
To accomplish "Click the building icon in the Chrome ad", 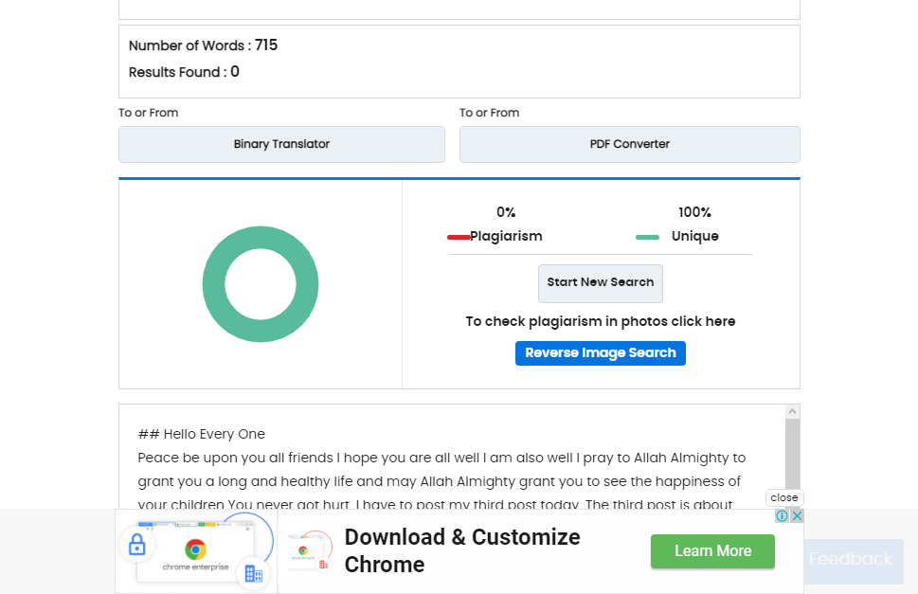I will click(x=254, y=573).
